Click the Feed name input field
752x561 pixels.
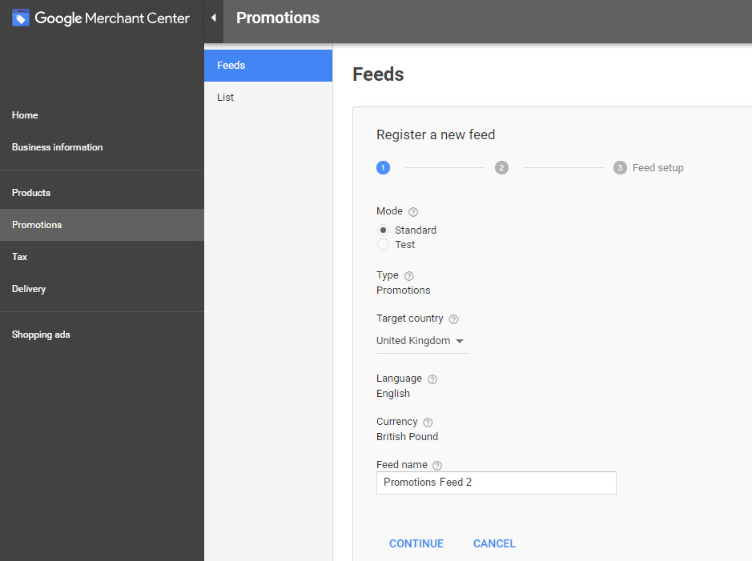(x=497, y=483)
